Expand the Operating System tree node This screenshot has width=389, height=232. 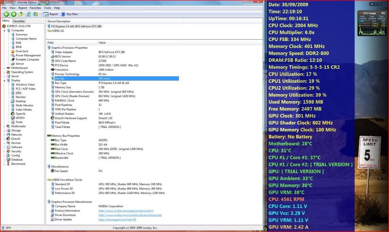click(4, 72)
